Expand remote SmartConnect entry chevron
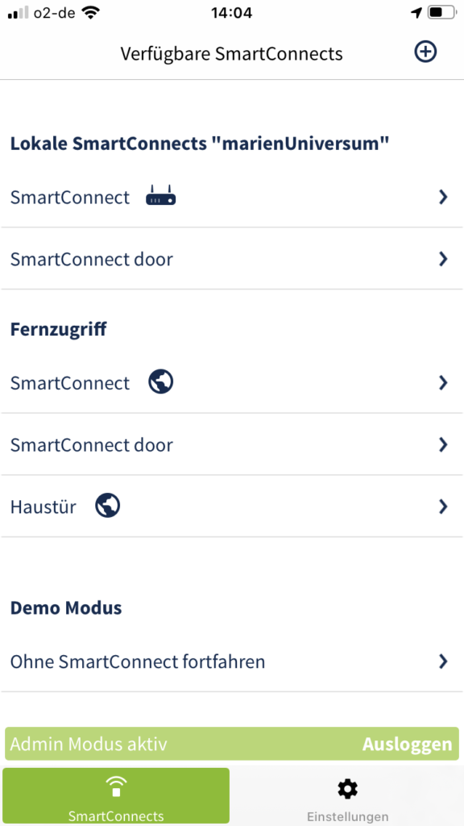This screenshot has height=826, width=464. coord(443,383)
